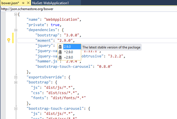The width and height of the screenshot is (177, 119).
Task: Click the lightbulb quick actions icon
Action: point(9,40)
